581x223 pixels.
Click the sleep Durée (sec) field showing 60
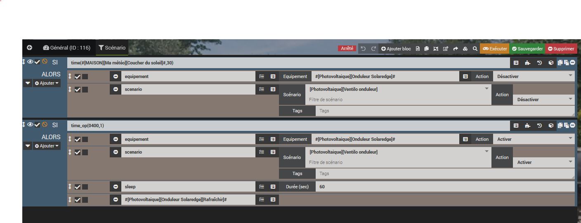point(445,187)
